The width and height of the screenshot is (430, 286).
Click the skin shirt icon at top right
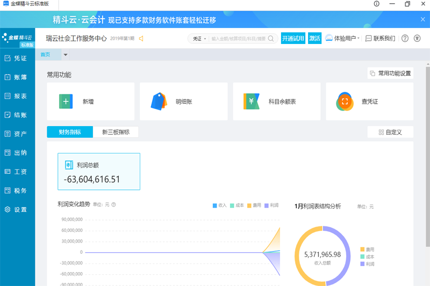(417, 38)
